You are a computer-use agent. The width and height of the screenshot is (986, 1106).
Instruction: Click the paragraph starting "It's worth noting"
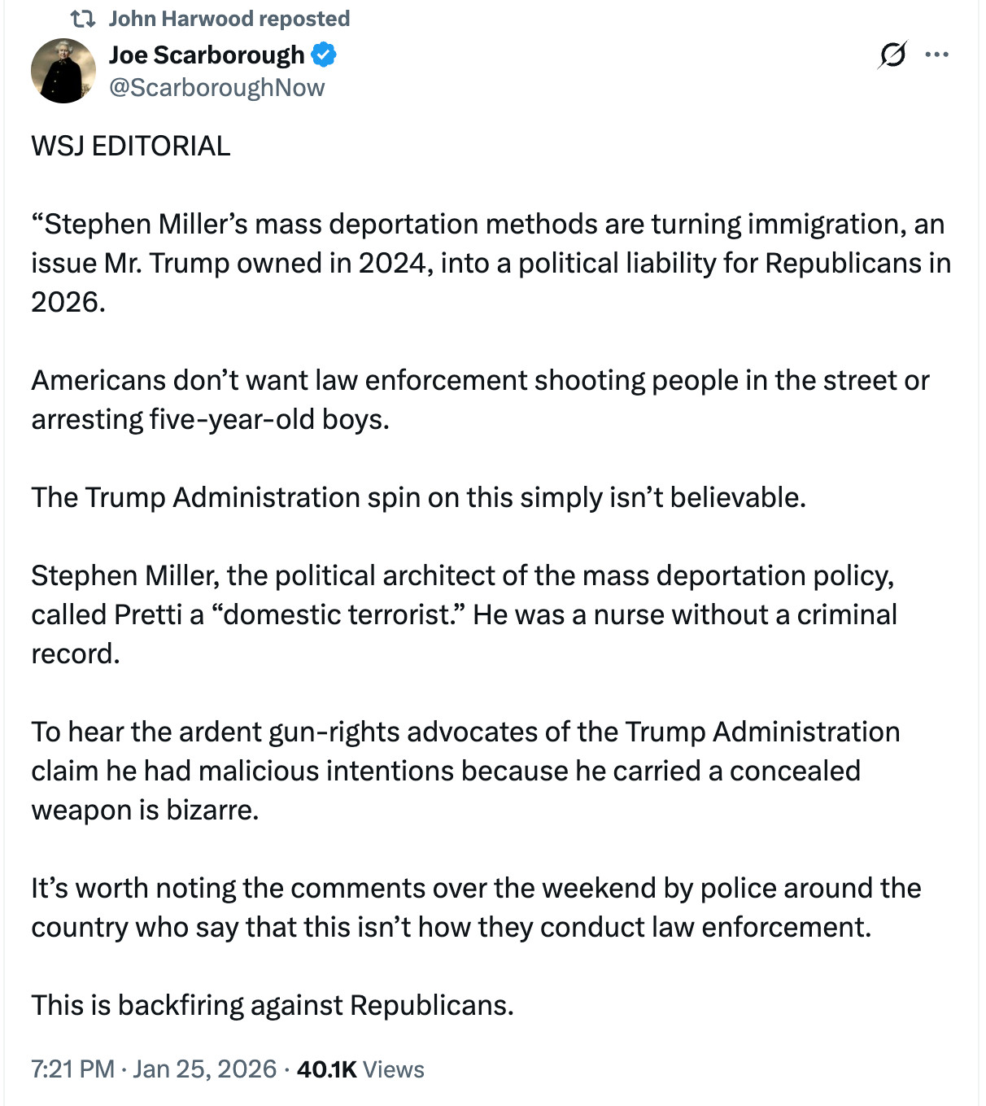pyautogui.click(x=476, y=907)
